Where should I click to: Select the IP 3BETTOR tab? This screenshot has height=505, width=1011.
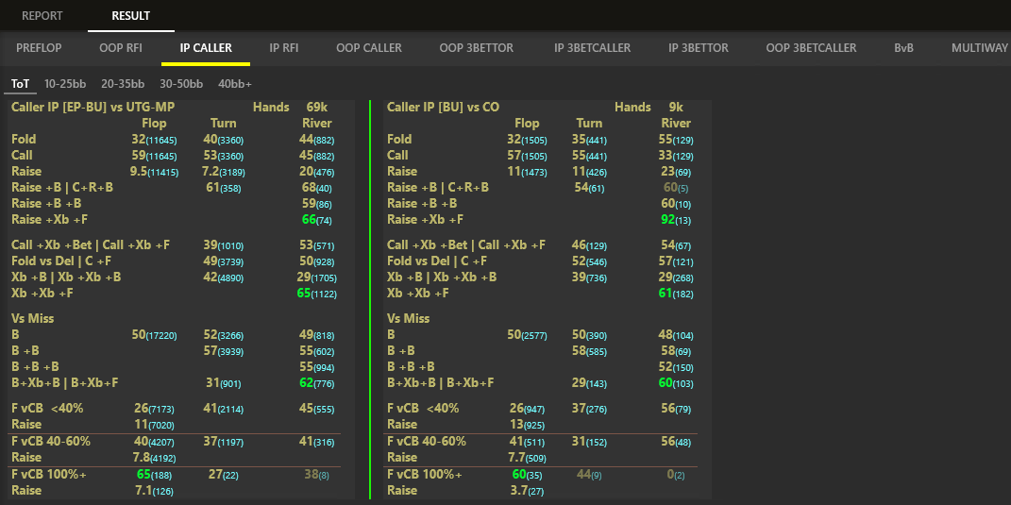699,48
